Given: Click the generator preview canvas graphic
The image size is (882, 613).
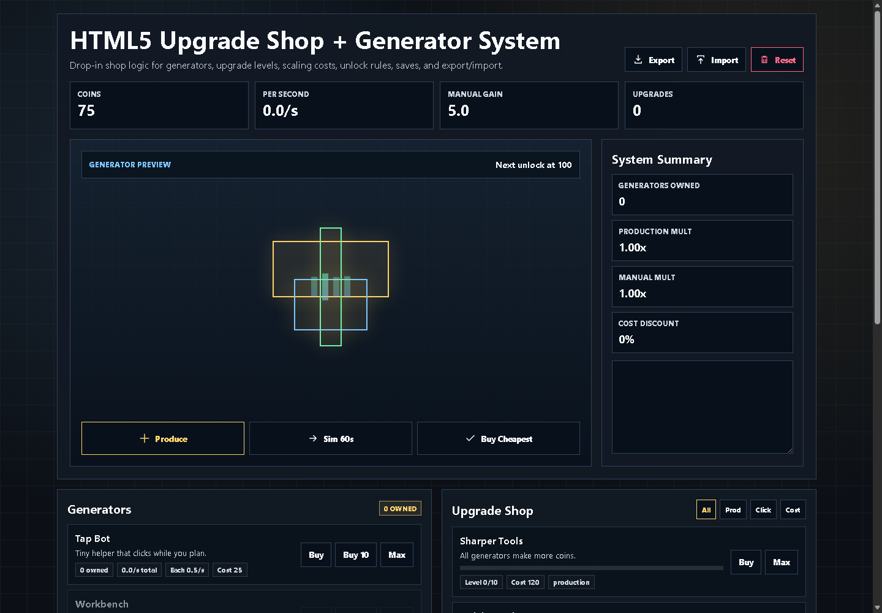Looking at the screenshot, I should tap(331, 287).
